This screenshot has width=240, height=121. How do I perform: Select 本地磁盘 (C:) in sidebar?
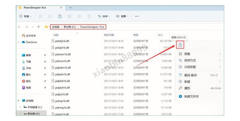coord(33,107)
